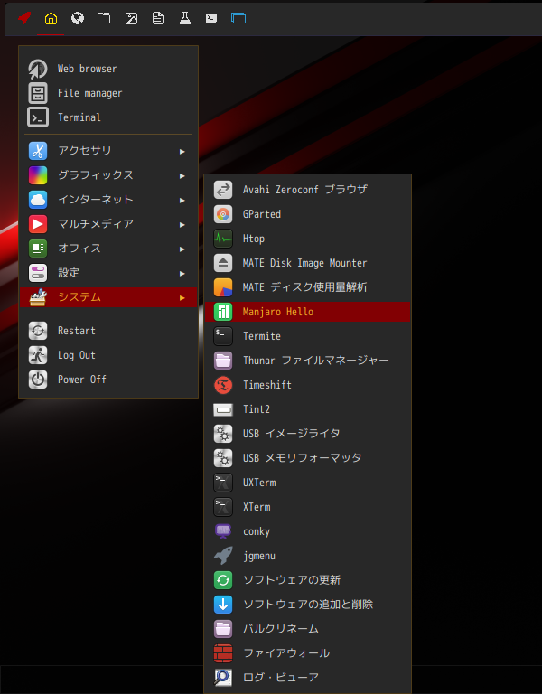Click the green software update icon
The width and height of the screenshot is (542, 694).
pyautogui.click(x=223, y=580)
